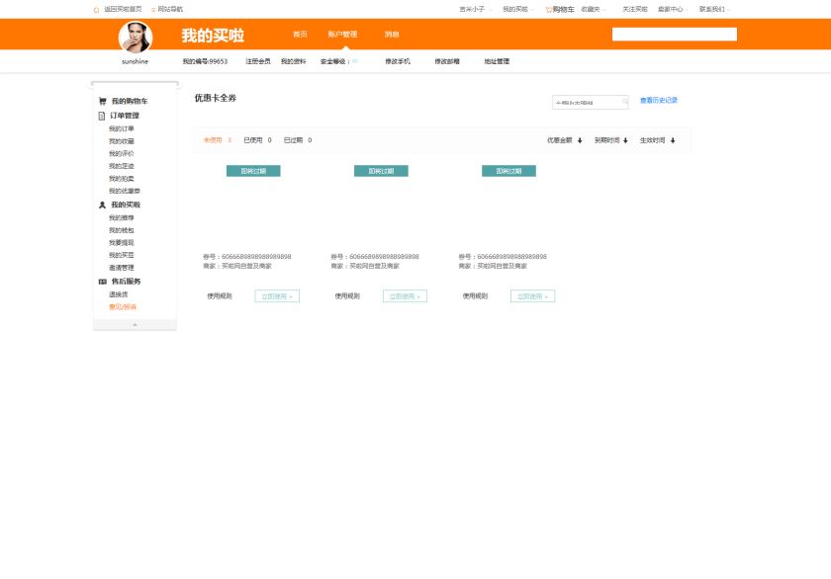This screenshot has width=831, height=579.
Task: Open the 地址管理 address management link
Action: (497, 61)
